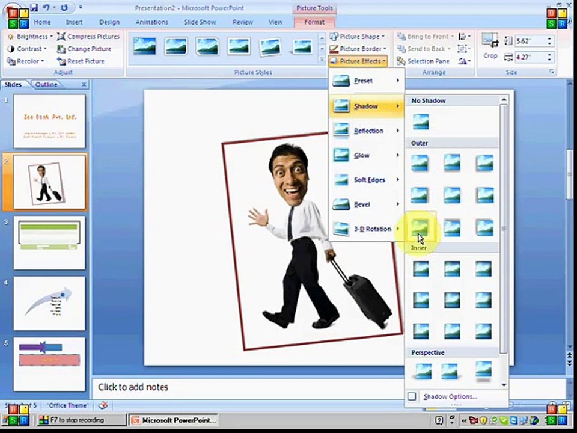Open the Preset effects submenu
Image resolution: width=577 pixels, height=433 pixels.
coord(367,81)
